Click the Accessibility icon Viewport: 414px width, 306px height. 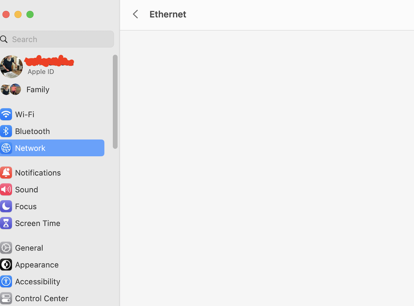point(6,282)
